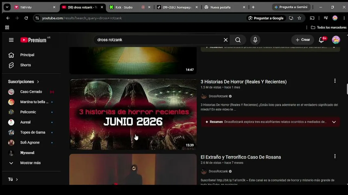
Task: Click the '1.5 M de vistas' text
Action: (211, 87)
